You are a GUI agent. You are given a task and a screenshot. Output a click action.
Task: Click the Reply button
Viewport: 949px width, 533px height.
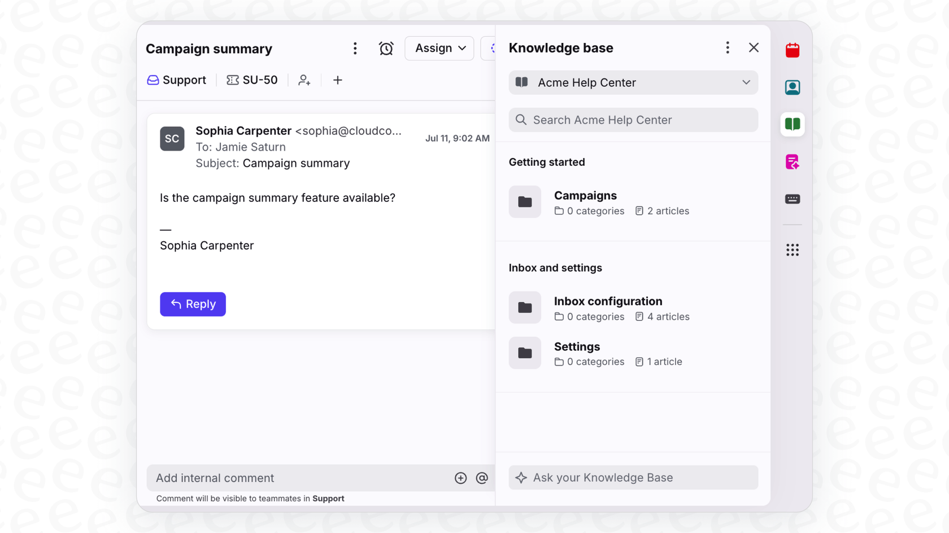193,304
